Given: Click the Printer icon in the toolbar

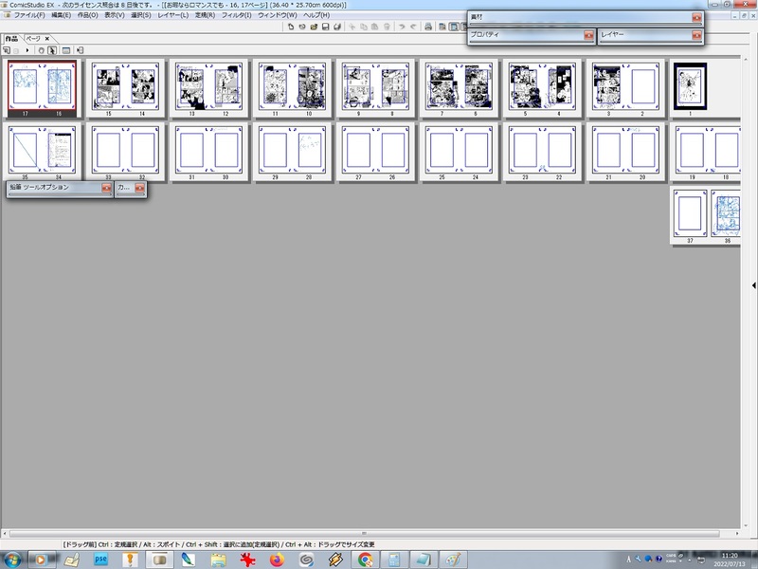Looking at the screenshot, I should click(428, 27).
